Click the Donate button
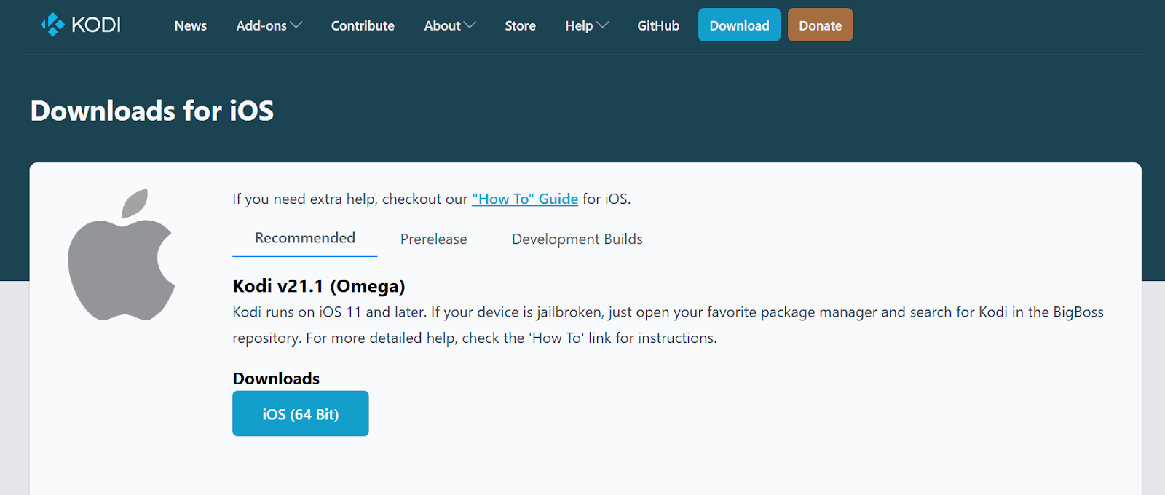The width and height of the screenshot is (1165, 495). tap(820, 25)
